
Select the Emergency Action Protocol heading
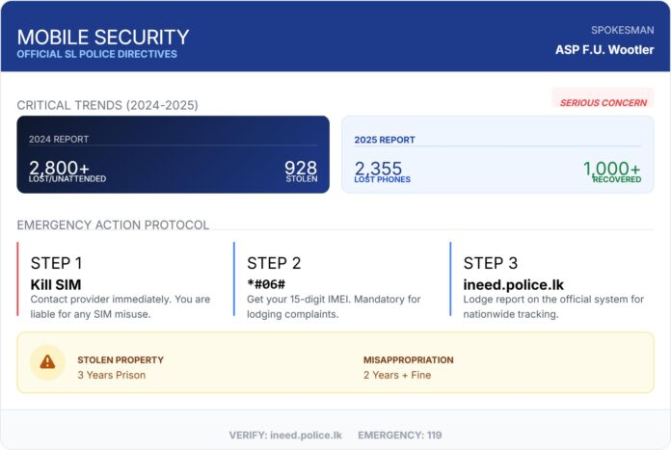pyautogui.click(x=113, y=225)
